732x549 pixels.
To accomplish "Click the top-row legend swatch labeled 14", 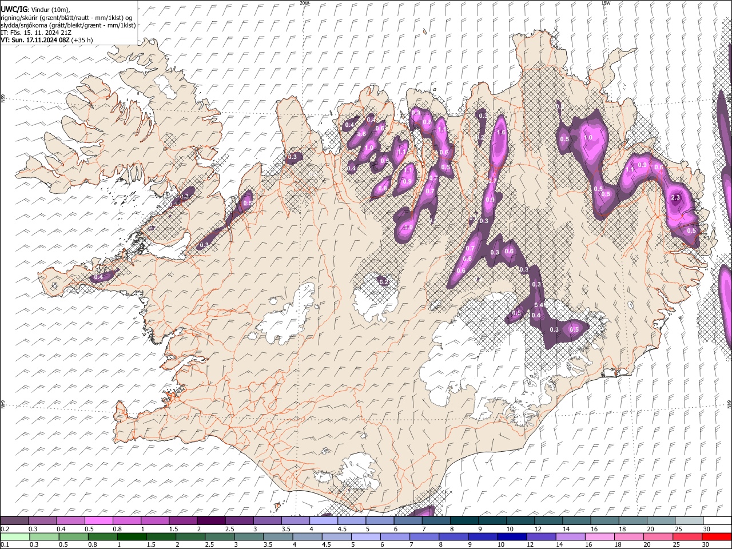I will pyautogui.click(x=576, y=521).
